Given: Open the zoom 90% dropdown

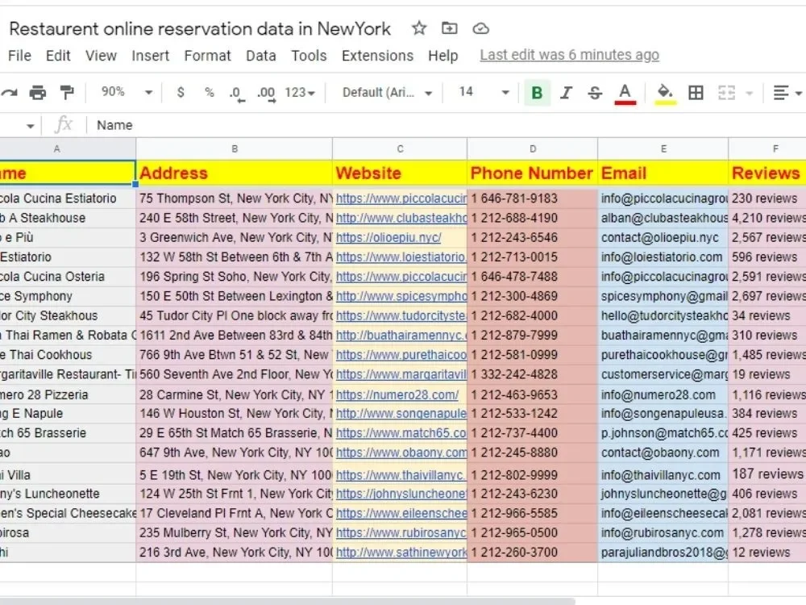Looking at the screenshot, I should [x=127, y=92].
